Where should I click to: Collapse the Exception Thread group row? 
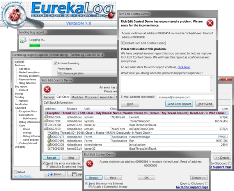pos(45,112)
